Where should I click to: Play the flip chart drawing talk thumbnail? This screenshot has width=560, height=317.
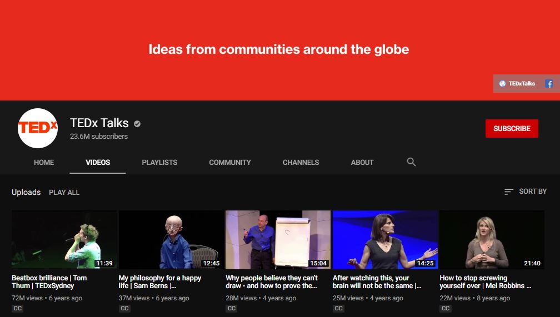tap(278, 239)
